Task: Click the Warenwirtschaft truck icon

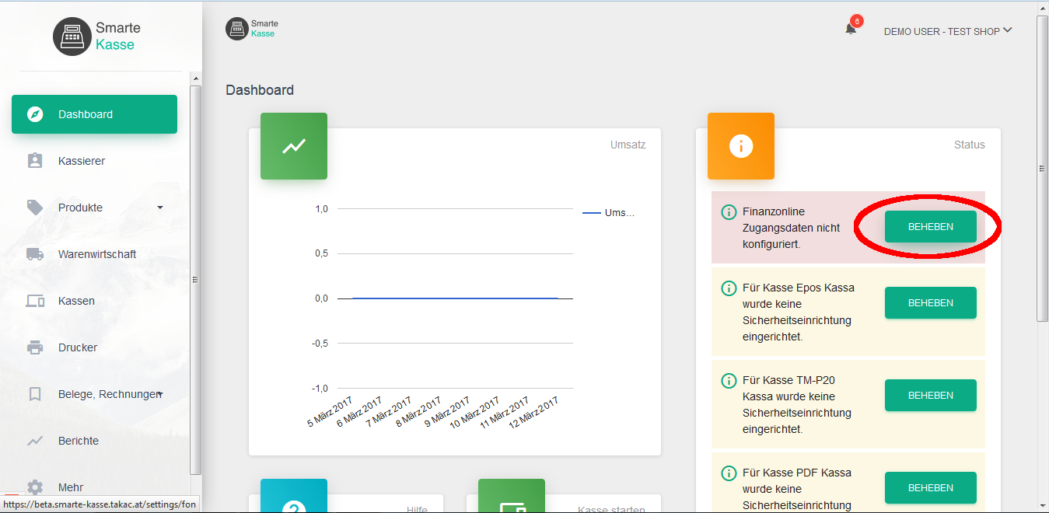Action: point(35,254)
